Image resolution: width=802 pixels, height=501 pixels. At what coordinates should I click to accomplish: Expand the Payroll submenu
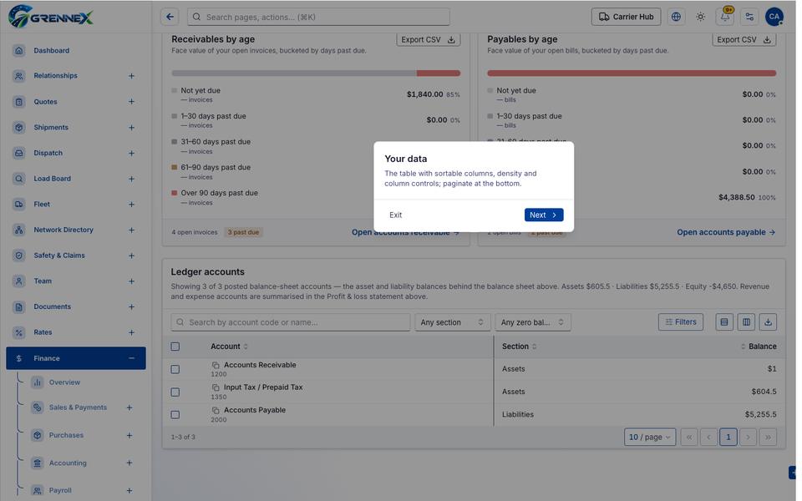129,490
